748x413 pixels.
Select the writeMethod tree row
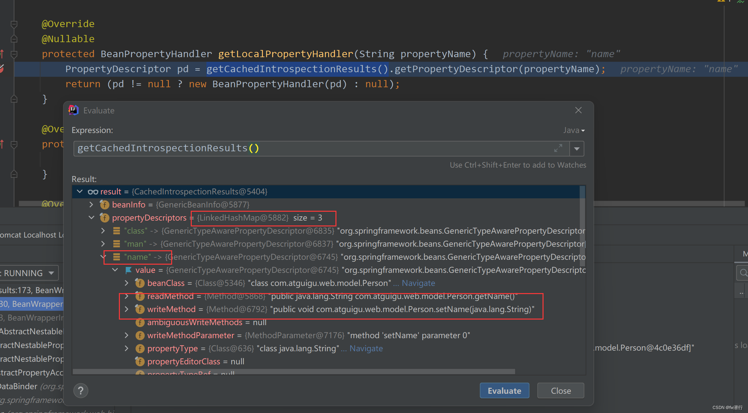(171, 309)
